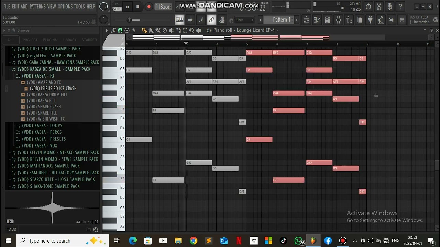Open the Mixer view icon

click(339, 20)
